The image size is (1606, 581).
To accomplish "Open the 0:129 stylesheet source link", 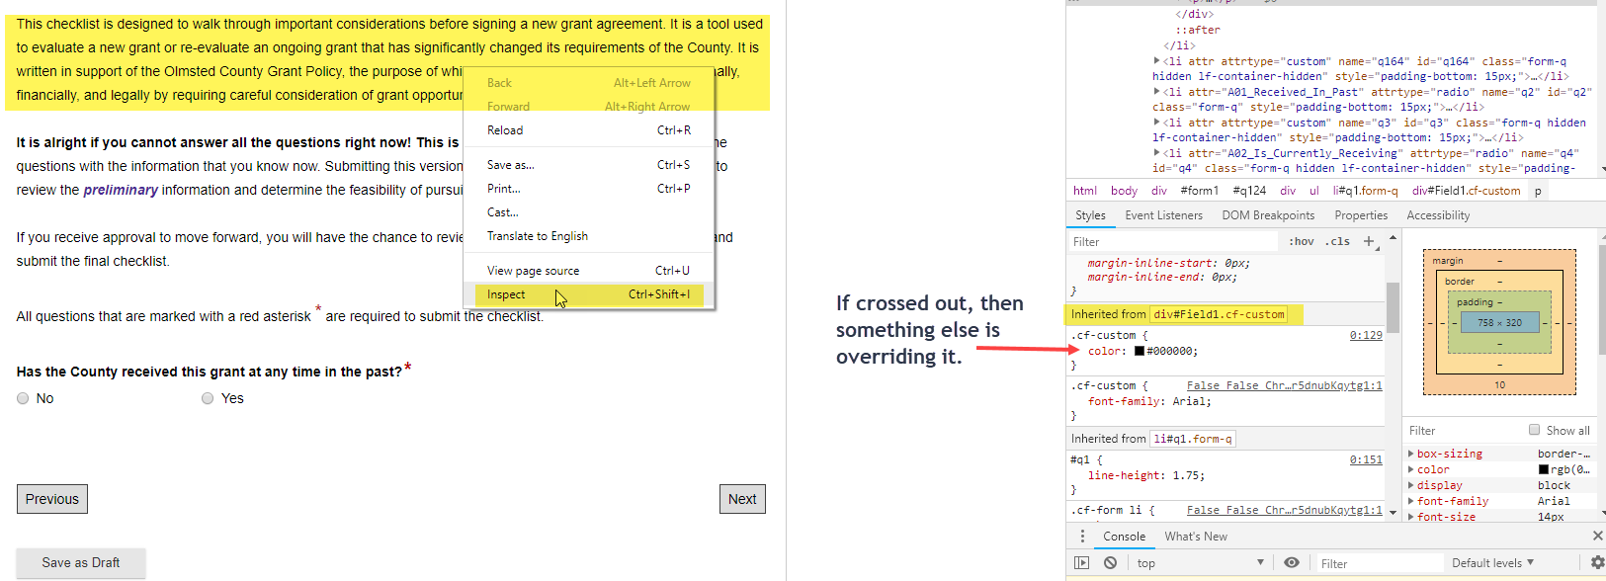I will point(1366,336).
